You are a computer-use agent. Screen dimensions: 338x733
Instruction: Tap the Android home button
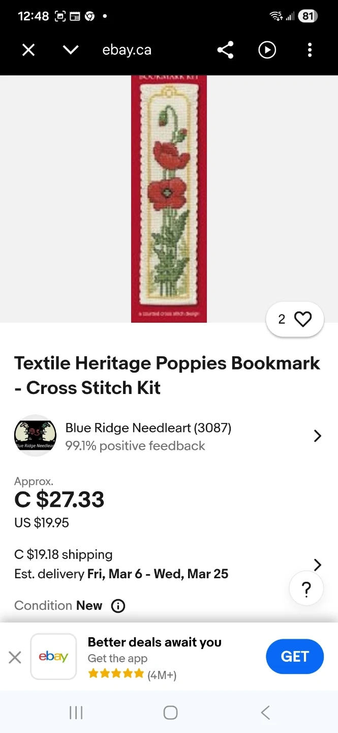[170, 713]
